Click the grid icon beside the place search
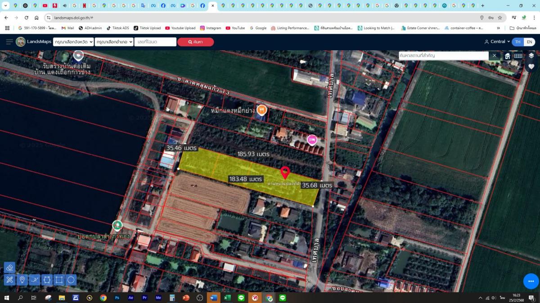Image resolution: width=540 pixels, height=303 pixels. click(518, 56)
